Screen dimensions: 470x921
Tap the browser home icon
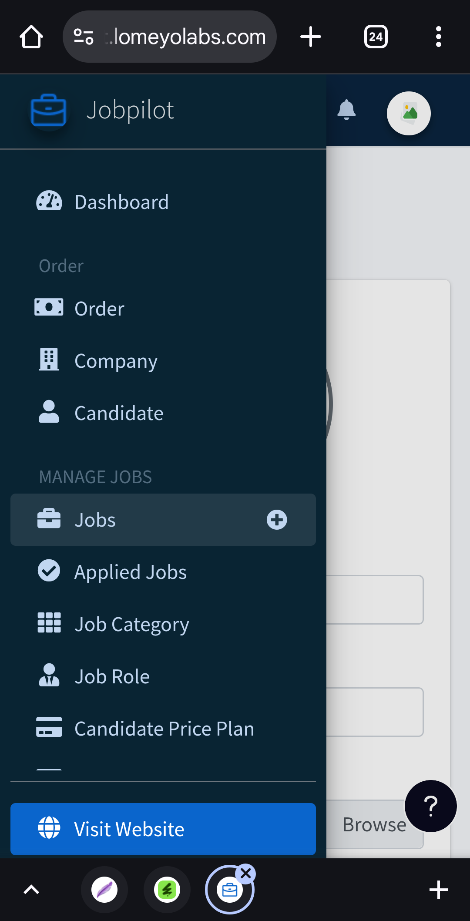tap(31, 37)
